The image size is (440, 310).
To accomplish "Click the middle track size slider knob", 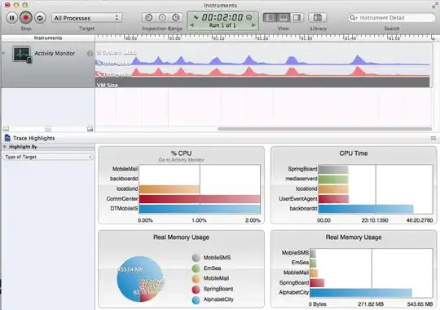I will [x=48, y=129].
